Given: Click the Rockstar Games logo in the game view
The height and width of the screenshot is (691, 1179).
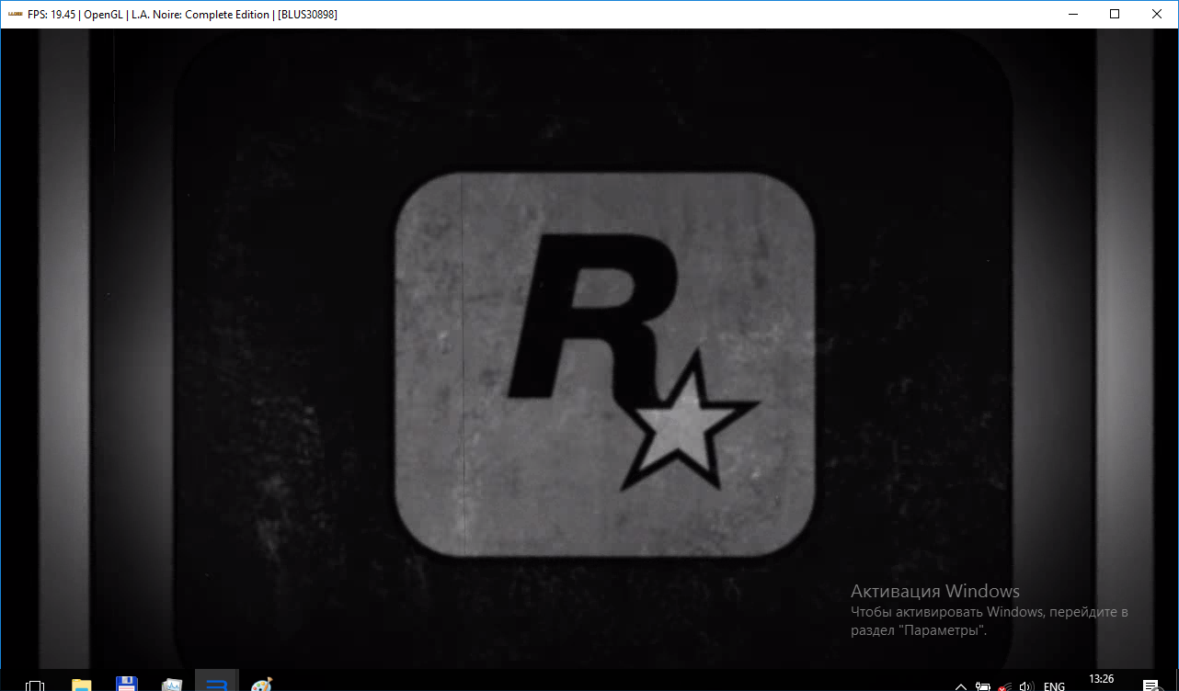Looking at the screenshot, I should [x=605, y=364].
